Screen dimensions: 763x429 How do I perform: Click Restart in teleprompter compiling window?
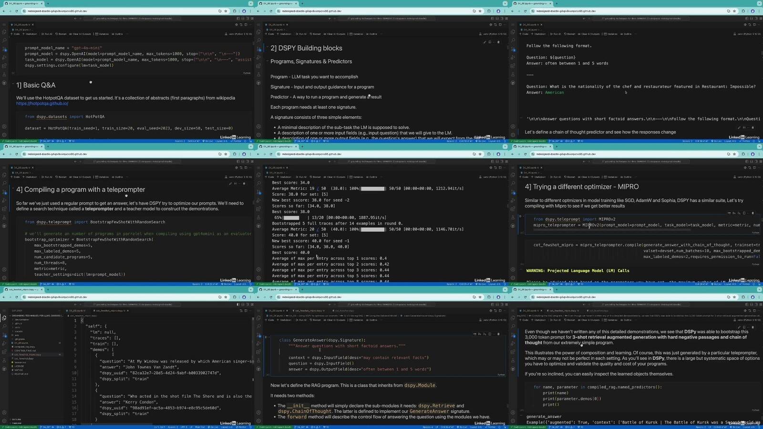tap(61, 177)
